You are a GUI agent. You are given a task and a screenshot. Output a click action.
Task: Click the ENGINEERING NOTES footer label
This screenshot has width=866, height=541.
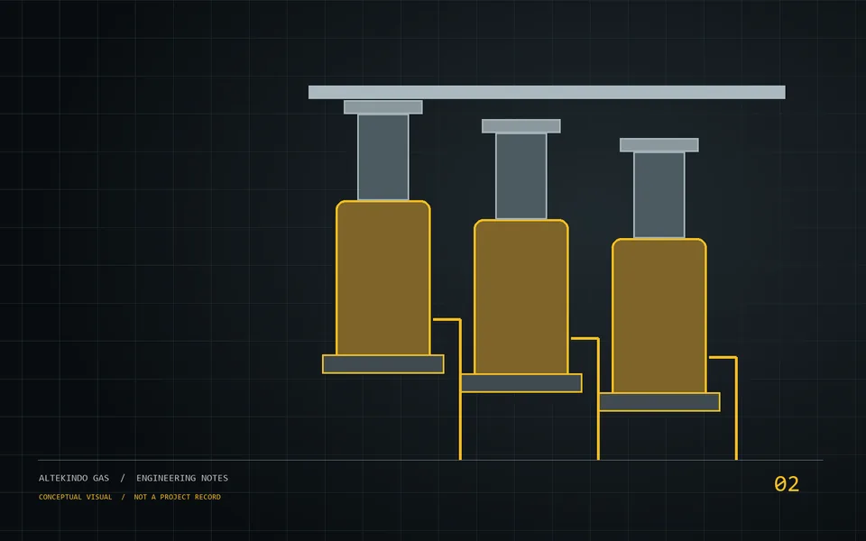coord(182,478)
